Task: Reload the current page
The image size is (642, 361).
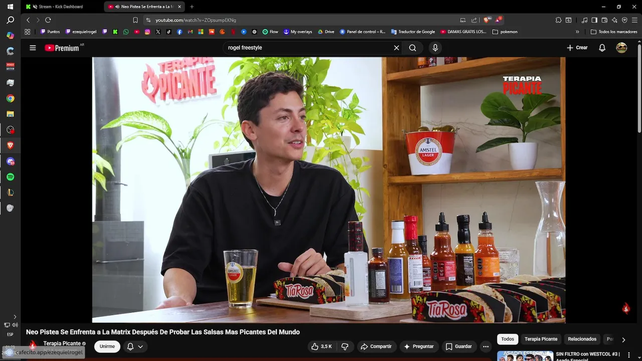Action: (48, 20)
